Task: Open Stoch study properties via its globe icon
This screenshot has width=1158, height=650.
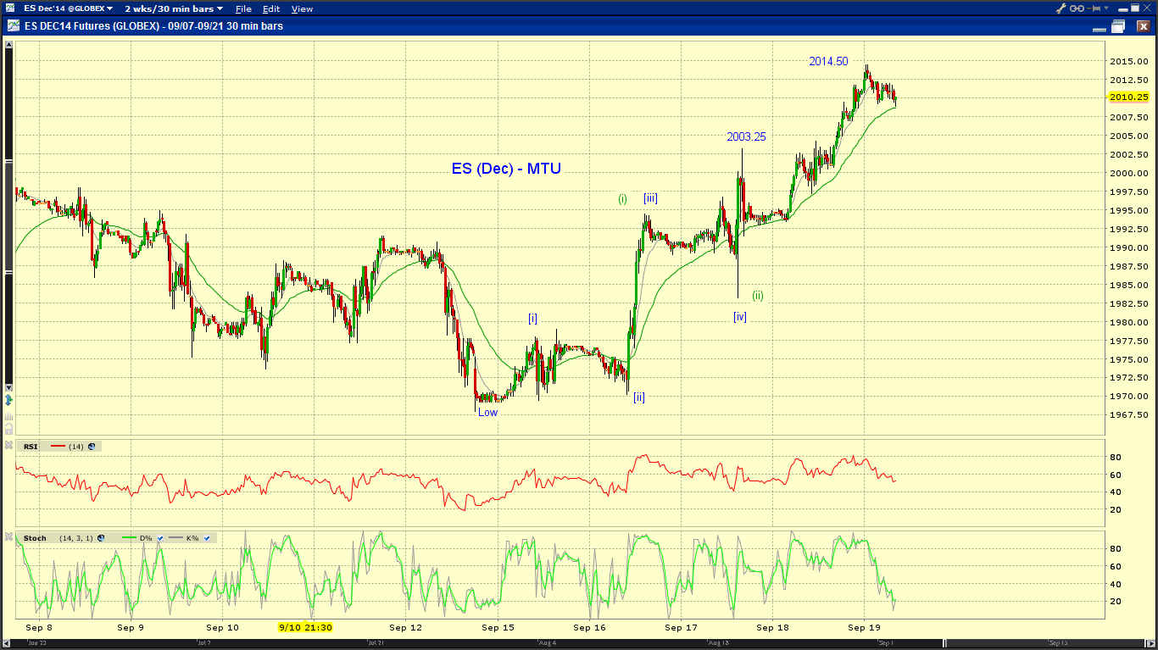Action: tap(101, 537)
